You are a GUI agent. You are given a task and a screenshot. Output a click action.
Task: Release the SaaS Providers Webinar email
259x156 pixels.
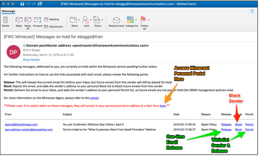[226, 129]
